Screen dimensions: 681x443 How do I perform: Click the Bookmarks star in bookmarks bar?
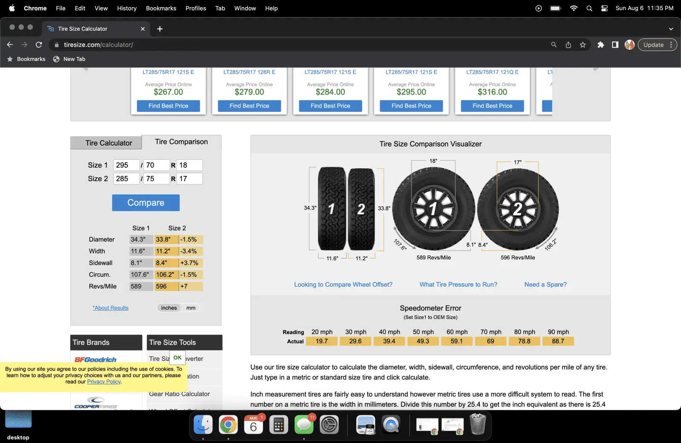coord(10,59)
